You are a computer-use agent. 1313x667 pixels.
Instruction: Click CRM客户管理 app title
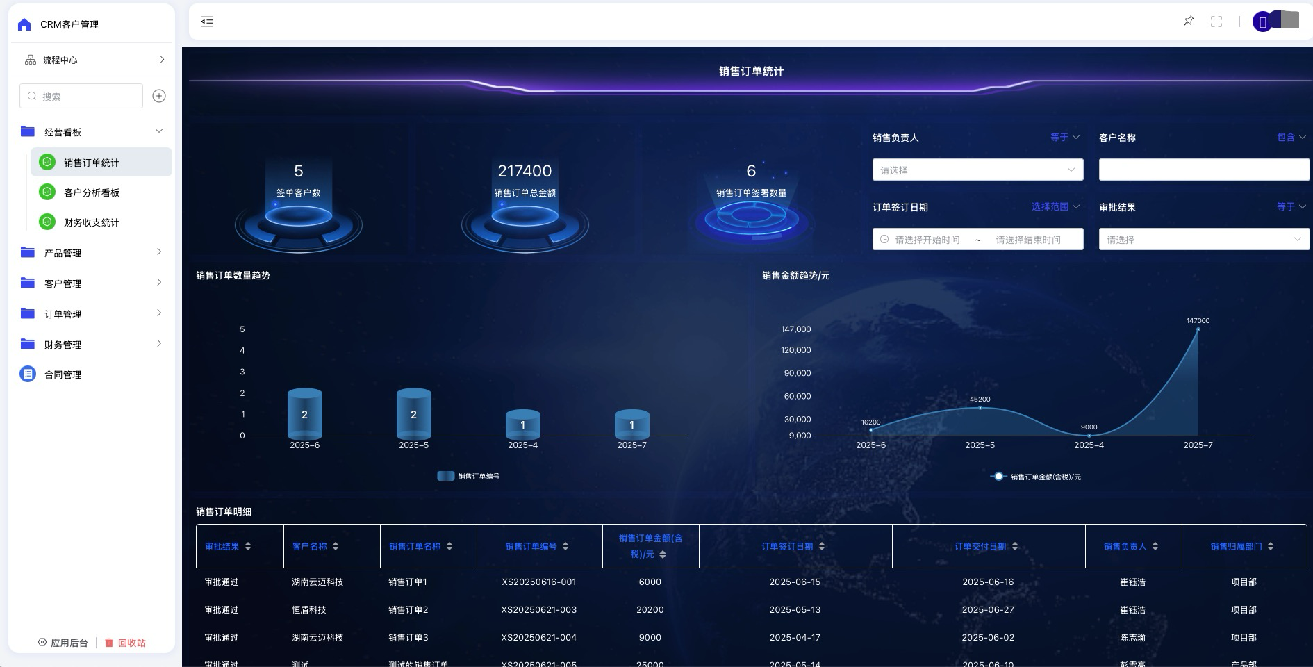69,24
